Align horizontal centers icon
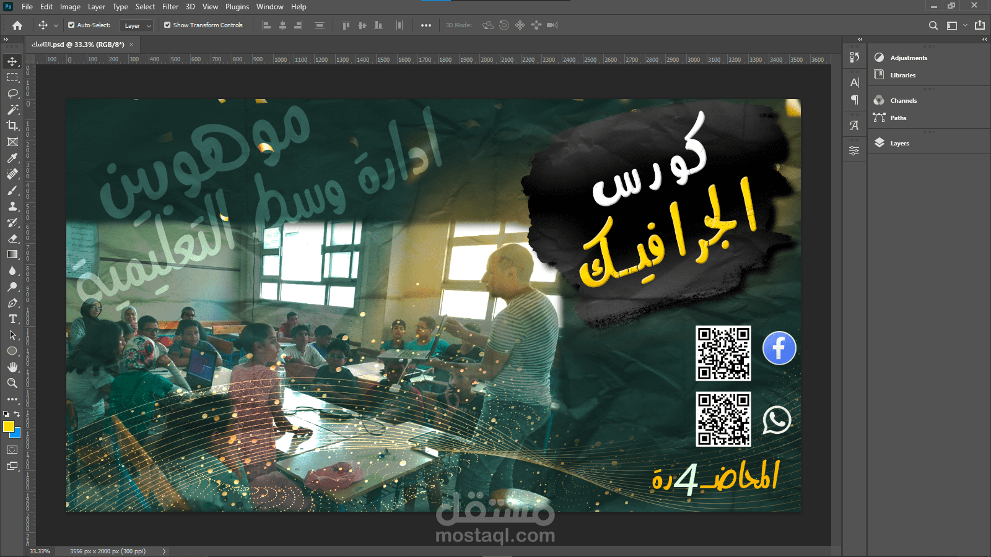This screenshot has width=991, height=557. [282, 25]
